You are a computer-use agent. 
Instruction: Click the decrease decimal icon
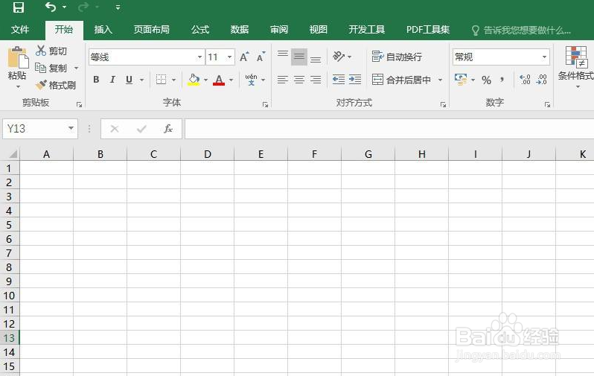coord(542,80)
